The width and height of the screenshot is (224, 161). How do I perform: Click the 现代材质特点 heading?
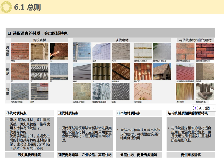click(x=68, y=113)
